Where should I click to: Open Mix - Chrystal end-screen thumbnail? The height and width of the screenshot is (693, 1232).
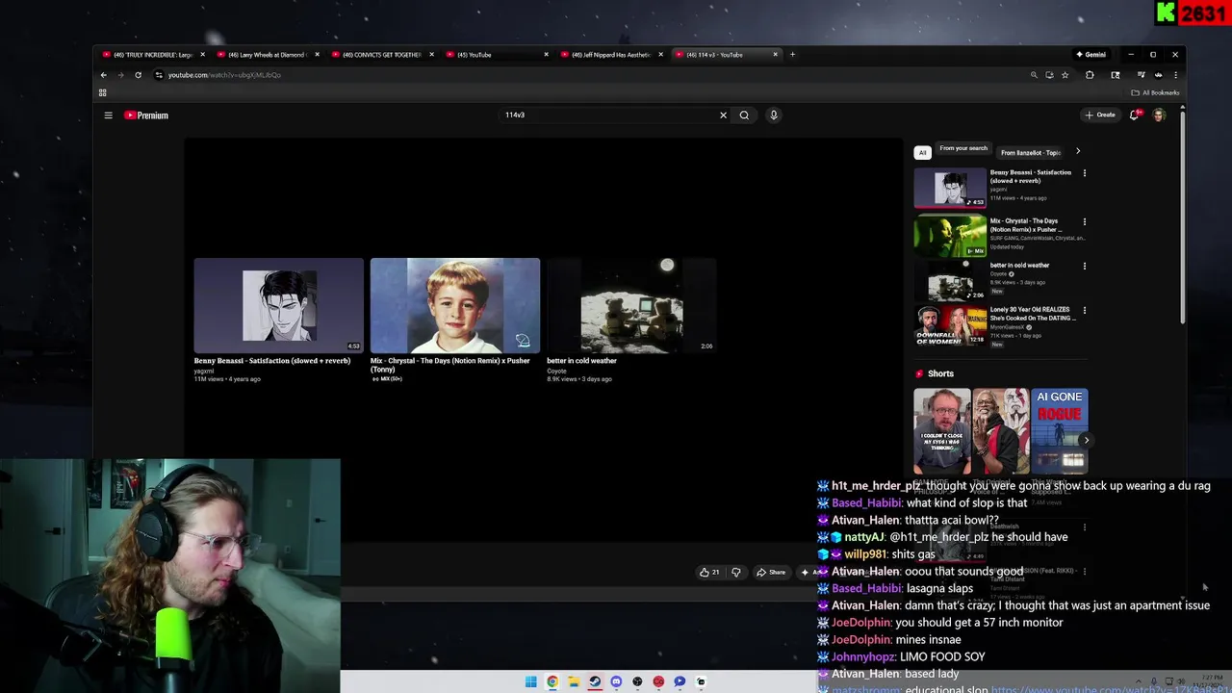tap(455, 305)
